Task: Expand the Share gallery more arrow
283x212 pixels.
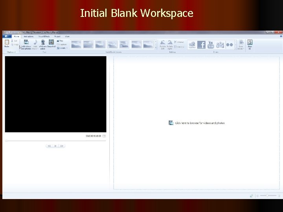Action: click(x=235, y=49)
